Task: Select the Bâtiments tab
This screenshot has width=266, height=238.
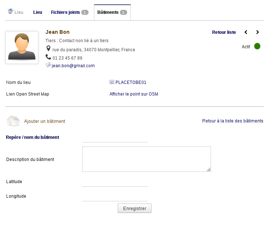Action: (x=112, y=12)
